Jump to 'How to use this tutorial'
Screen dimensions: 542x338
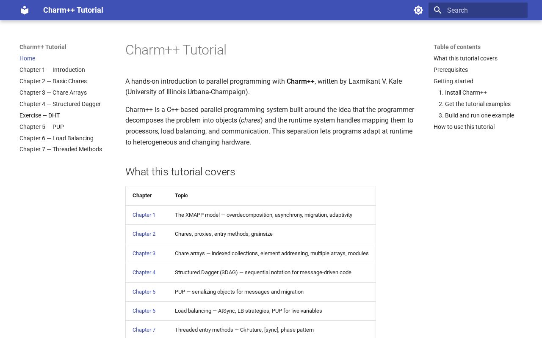point(464,127)
